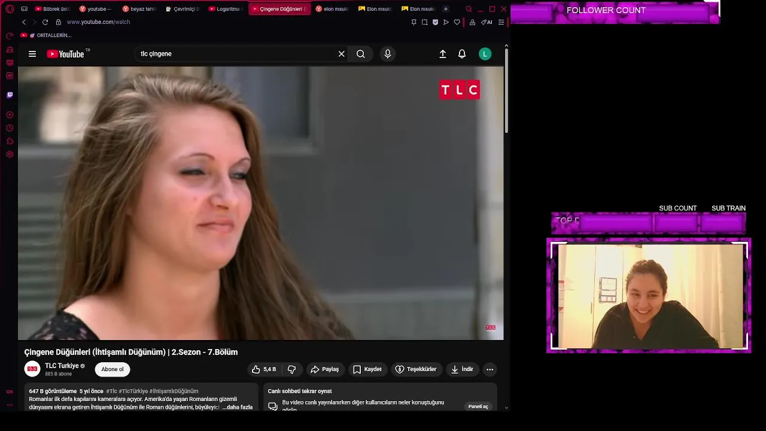Open the live chat replay with Paneli aç
This screenshot has width=766, height=431.
pyautogui.click(x=478, y=406)
